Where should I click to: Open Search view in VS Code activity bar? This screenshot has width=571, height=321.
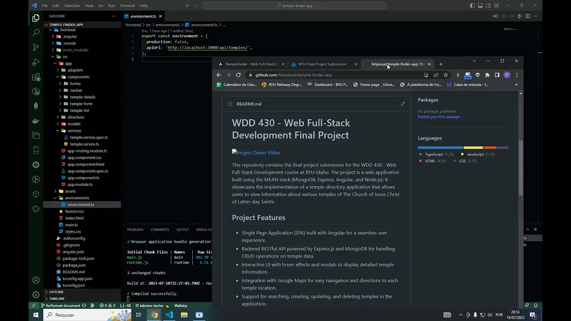coord(36,33)
